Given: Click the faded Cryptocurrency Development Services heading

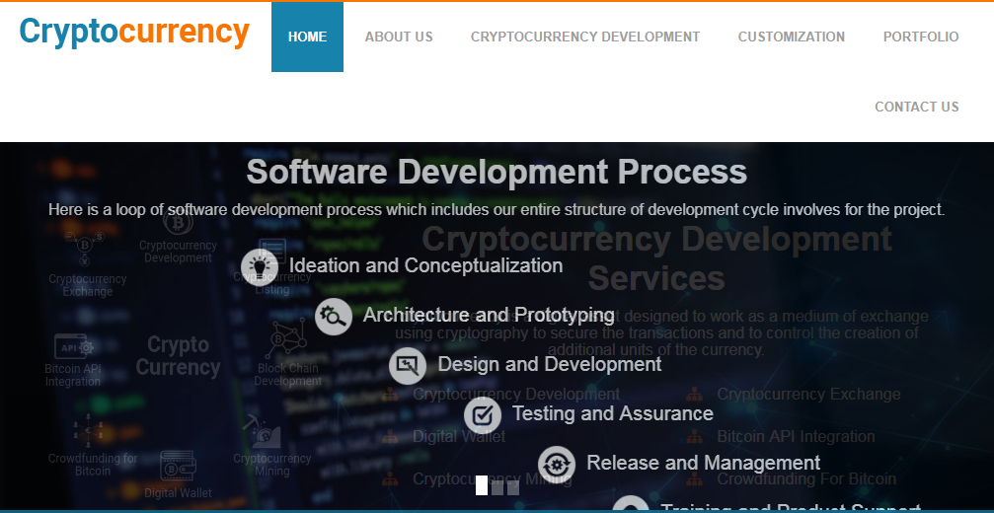Looking at the screenshot, I should tap(656, 258).
